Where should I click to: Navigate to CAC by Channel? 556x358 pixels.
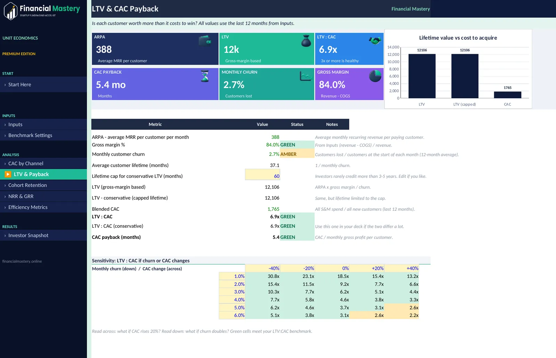pos(43,164)
